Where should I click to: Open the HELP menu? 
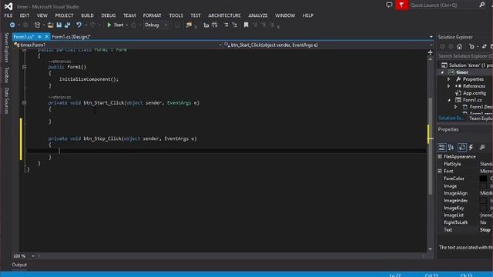click(x=307, y=15)
